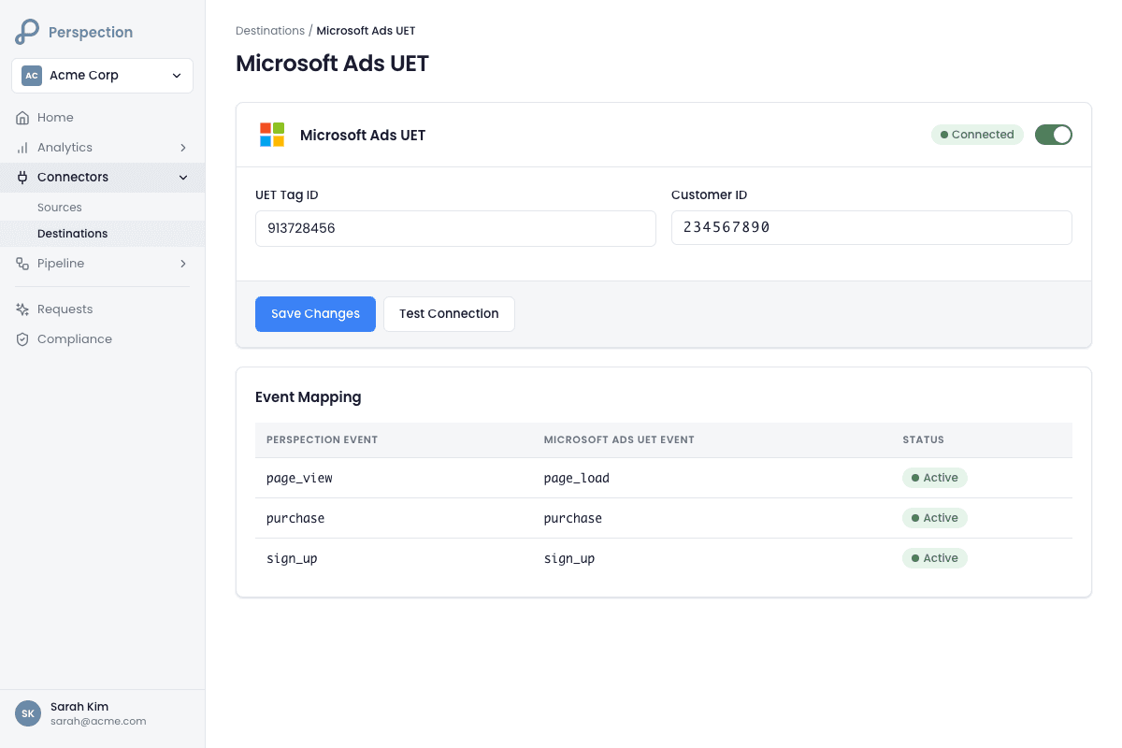Click the AC workspace avatar badge
The image size is (1122, 748).
(32, 76)
